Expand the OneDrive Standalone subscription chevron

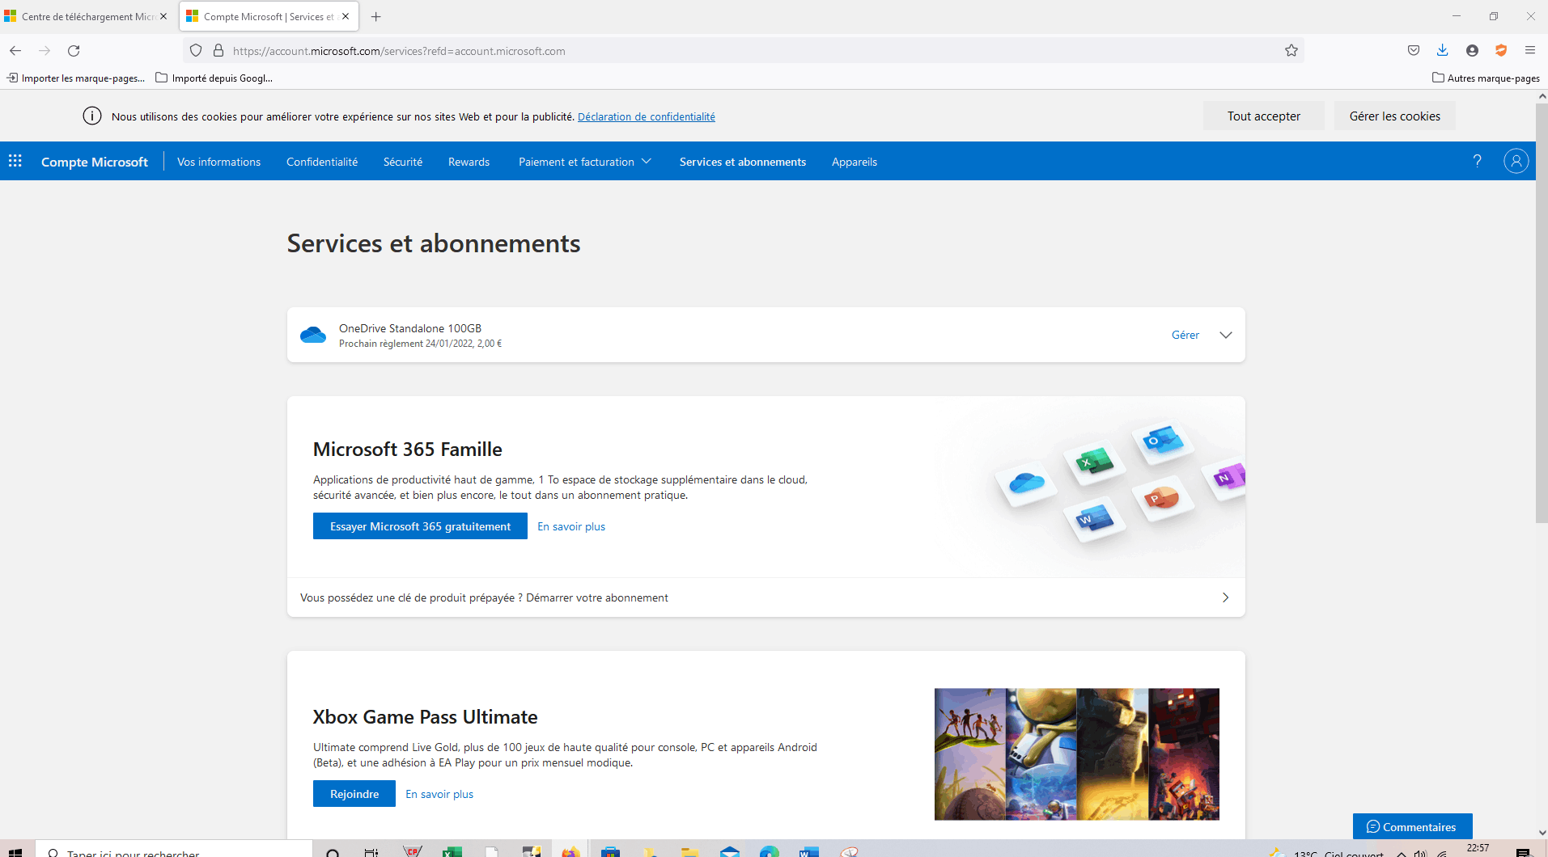point(1226,335)
